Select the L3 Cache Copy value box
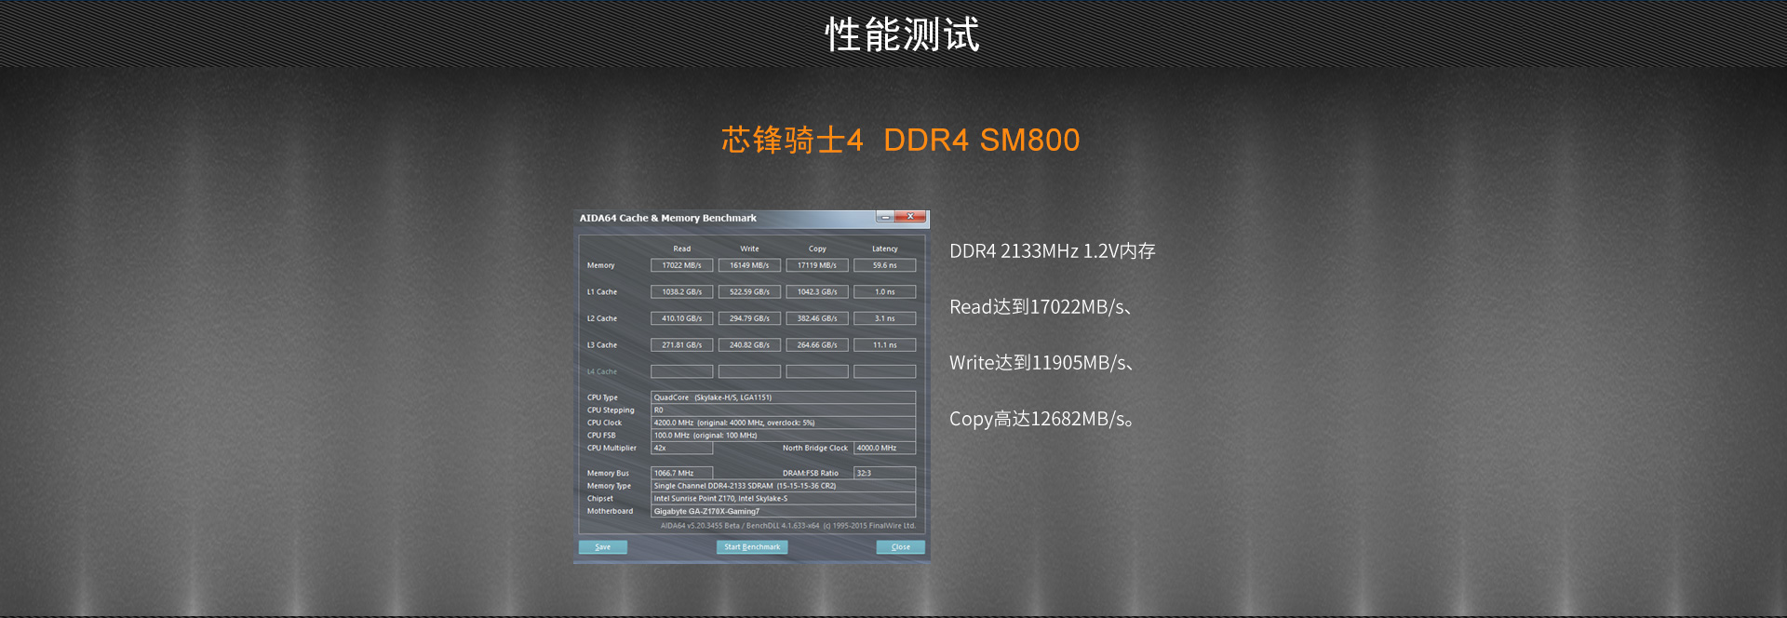 [x=817, y=345]
